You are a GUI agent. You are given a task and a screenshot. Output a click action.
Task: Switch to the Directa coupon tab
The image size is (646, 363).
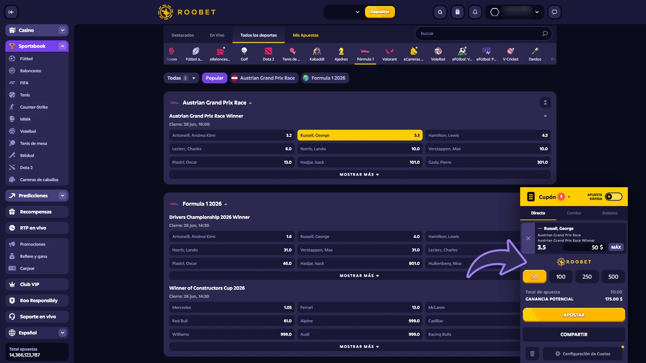pyautogui.click(x=538, y=213)
